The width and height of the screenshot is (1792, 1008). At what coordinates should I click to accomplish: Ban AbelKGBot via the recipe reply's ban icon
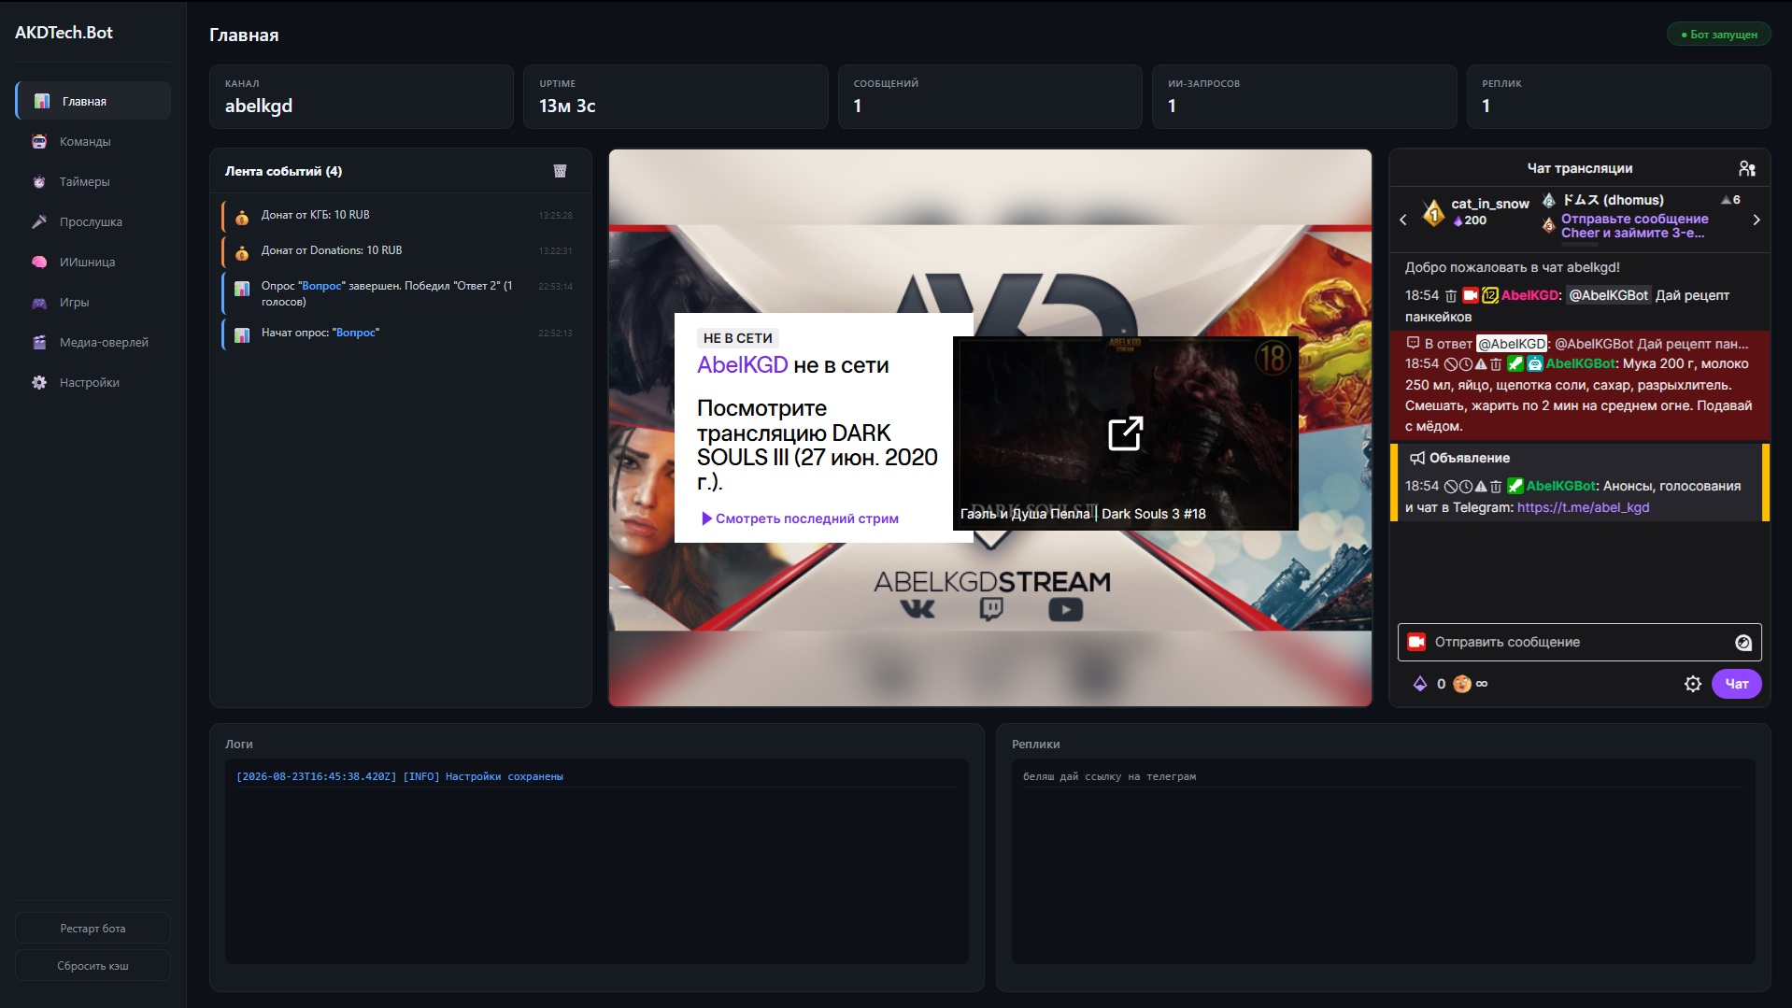(x=1450, y=364)
